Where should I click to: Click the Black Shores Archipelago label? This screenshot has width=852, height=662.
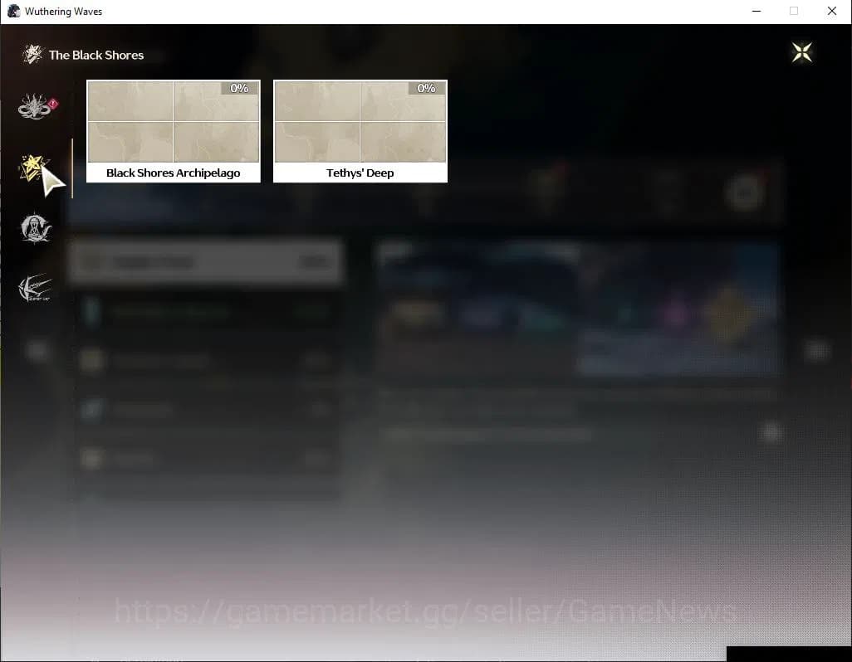(x=173, y=173)
